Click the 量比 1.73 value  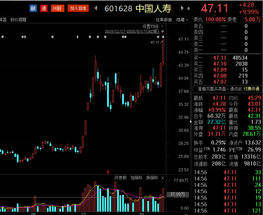256,122
